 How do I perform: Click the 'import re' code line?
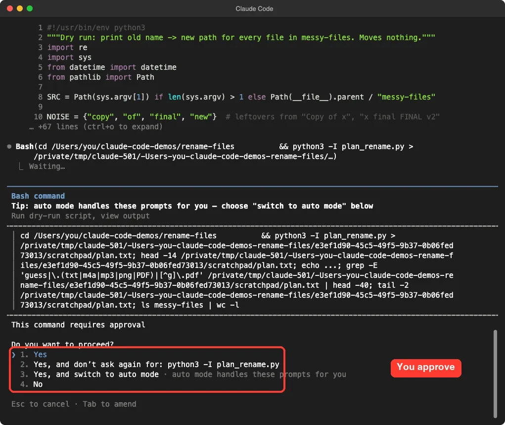tap(67, 48)
